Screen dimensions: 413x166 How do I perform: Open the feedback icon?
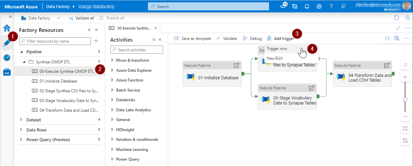(343, 6)
